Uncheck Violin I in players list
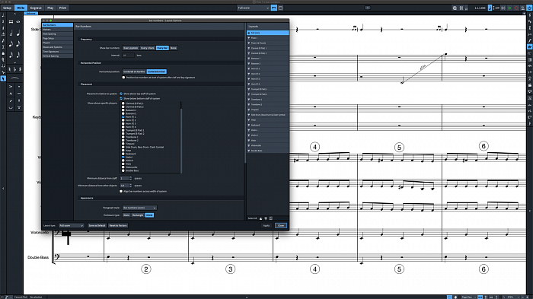The height and width of the screenshot is (299, 533). click(x=123, y=157)
